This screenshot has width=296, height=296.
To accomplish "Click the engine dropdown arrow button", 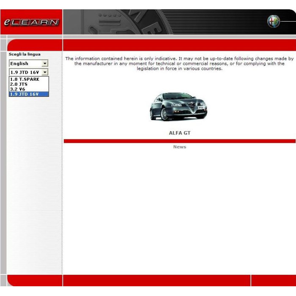I will [45, 72].
